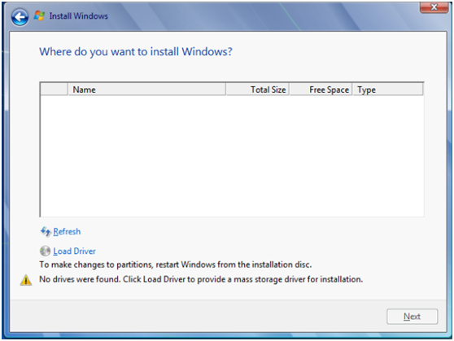The height and width of the screenshot is (341, 454).
Task: Refresh the drive list via link
Action: (67, 231)
